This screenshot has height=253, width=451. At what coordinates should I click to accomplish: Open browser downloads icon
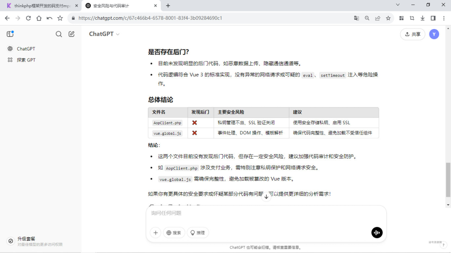coord(422,18)
